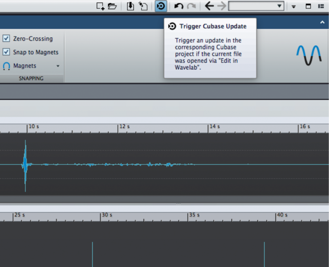329x267 pixels.
Task: Undo the last action
Action: pyautogui.click(x=179, y=6)
